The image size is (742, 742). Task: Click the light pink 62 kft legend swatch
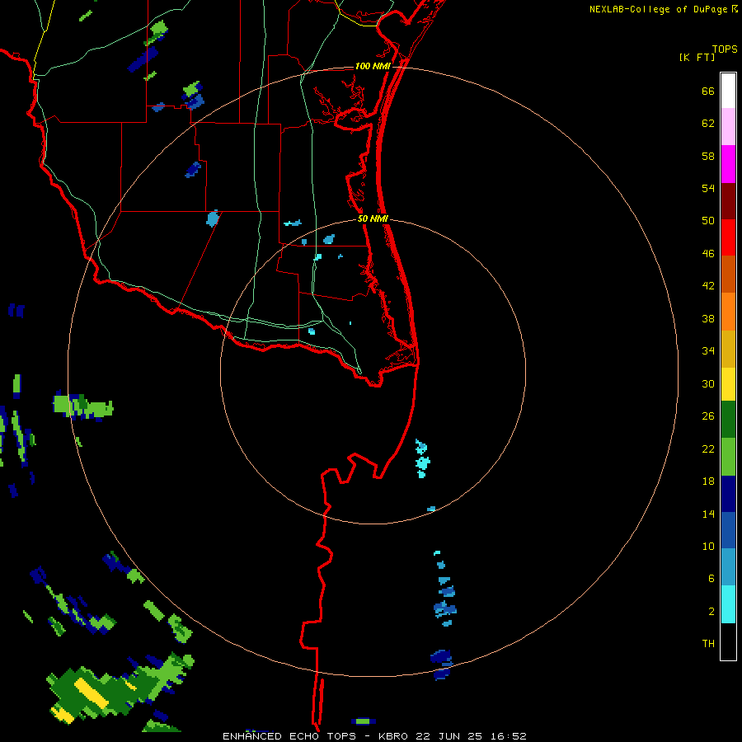point(728,126)
